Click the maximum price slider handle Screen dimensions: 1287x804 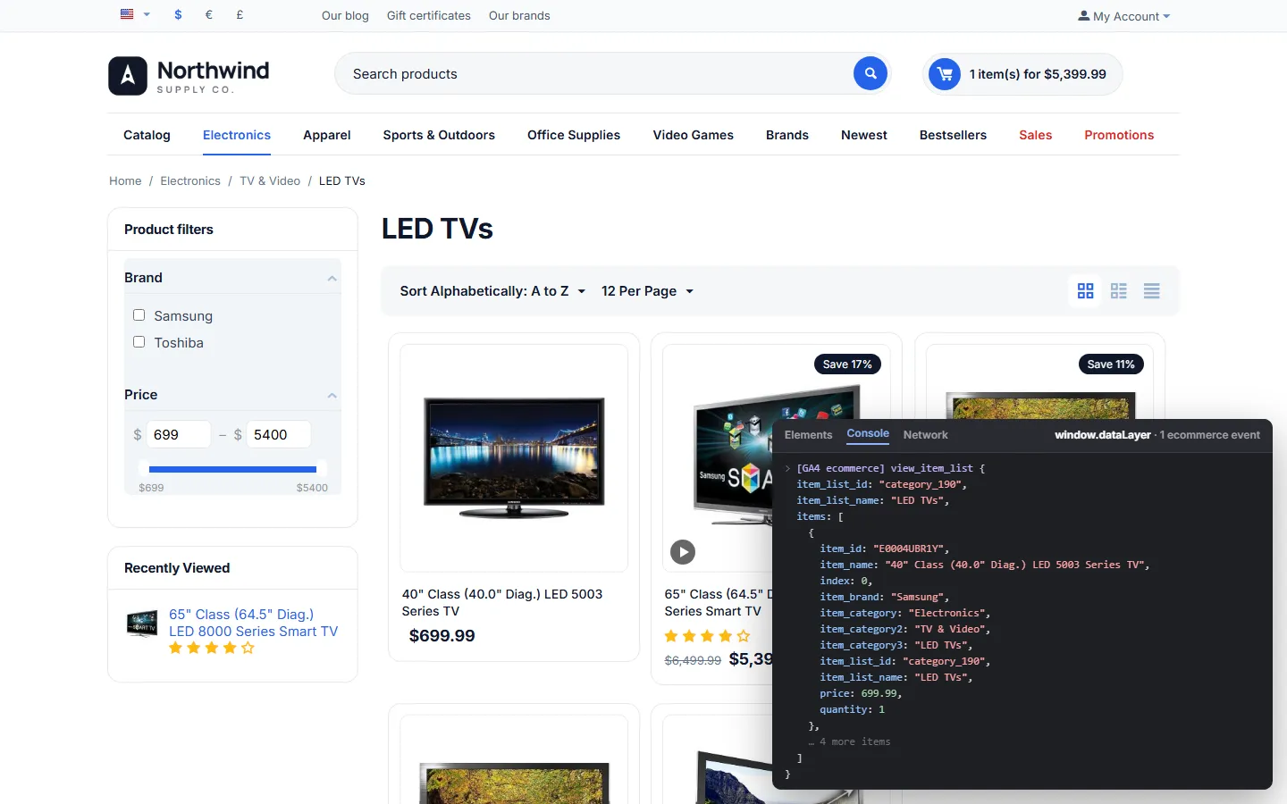click(x=322, y=468)
